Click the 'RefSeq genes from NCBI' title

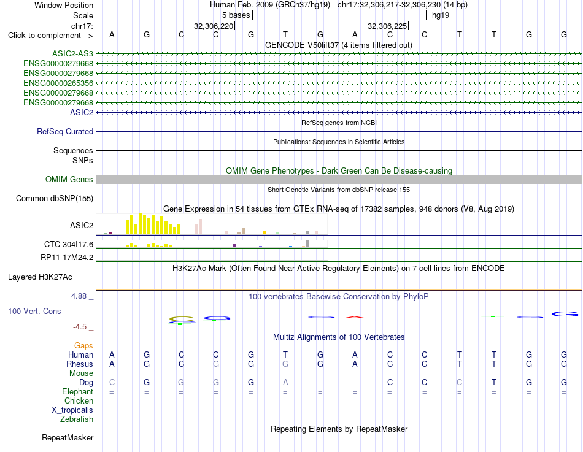(339, 123)
